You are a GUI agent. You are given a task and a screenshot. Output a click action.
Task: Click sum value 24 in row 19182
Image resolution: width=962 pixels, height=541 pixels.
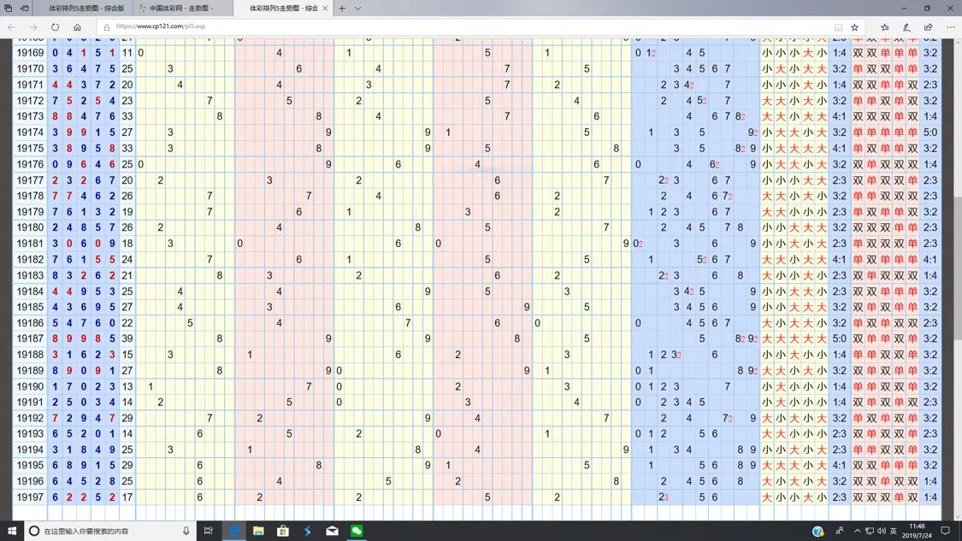tap(127, 259)
